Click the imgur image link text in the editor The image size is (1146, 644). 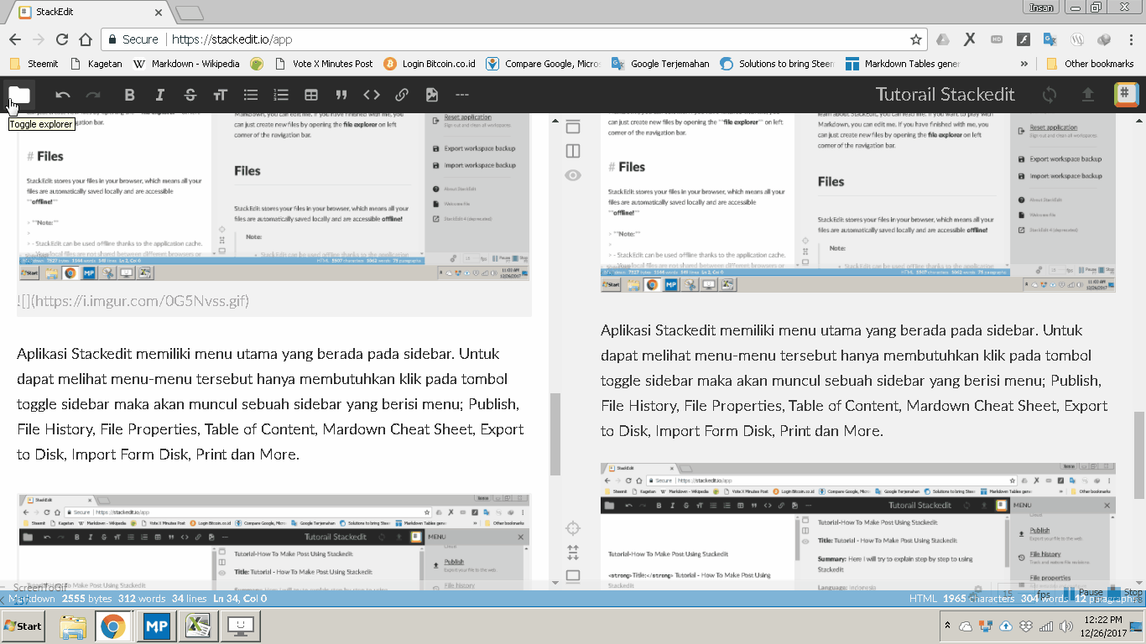(133, 300)
